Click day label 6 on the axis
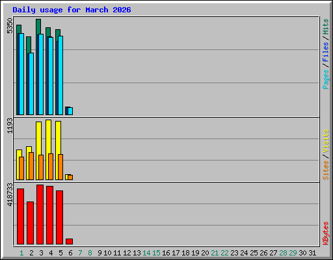This screenshot has width=333, height=260. pos(70,253)
